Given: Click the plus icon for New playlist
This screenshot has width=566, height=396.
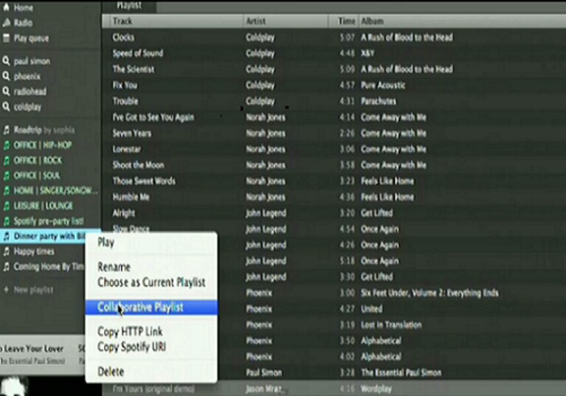Looking at the screenshot, I should tap(6, 289).
